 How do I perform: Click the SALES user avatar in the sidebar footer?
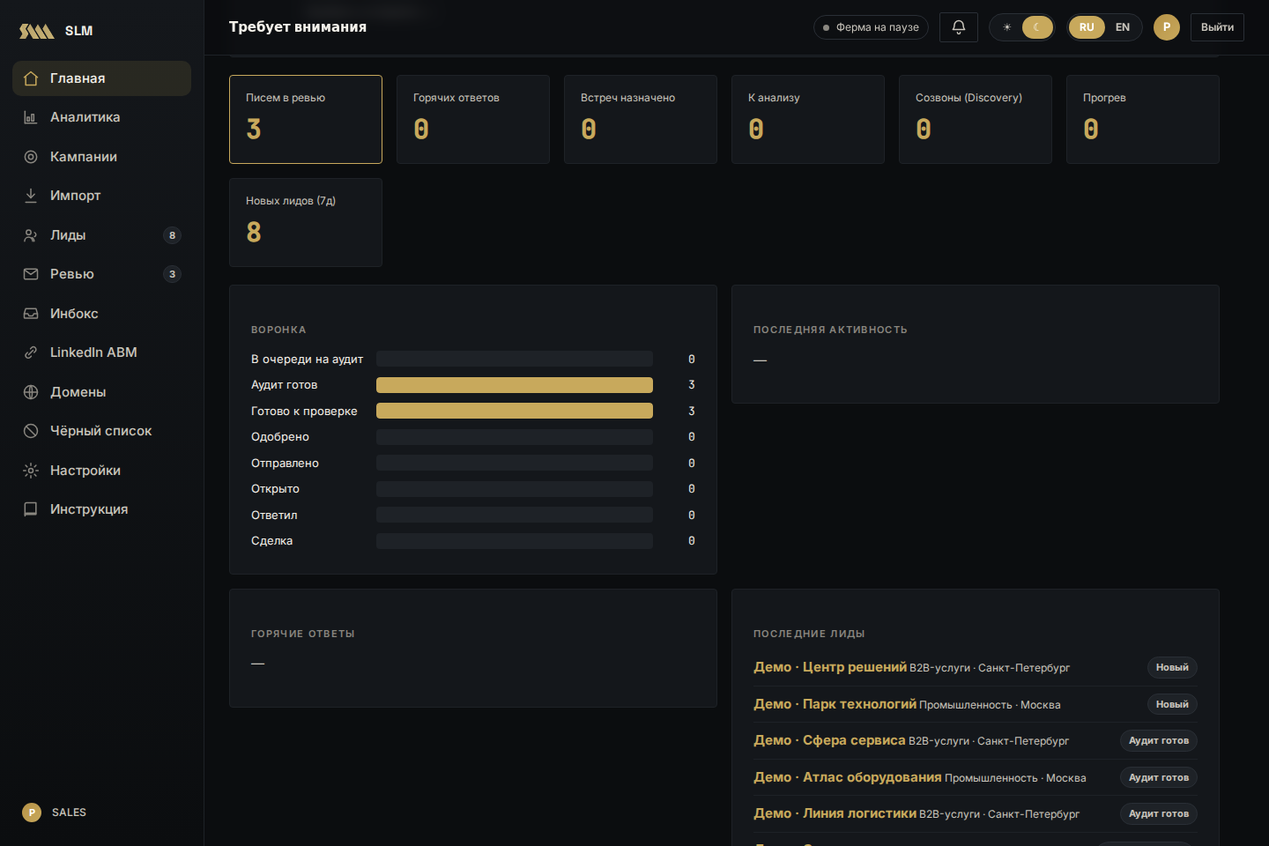pyautogui.click(x=32, y=813)
